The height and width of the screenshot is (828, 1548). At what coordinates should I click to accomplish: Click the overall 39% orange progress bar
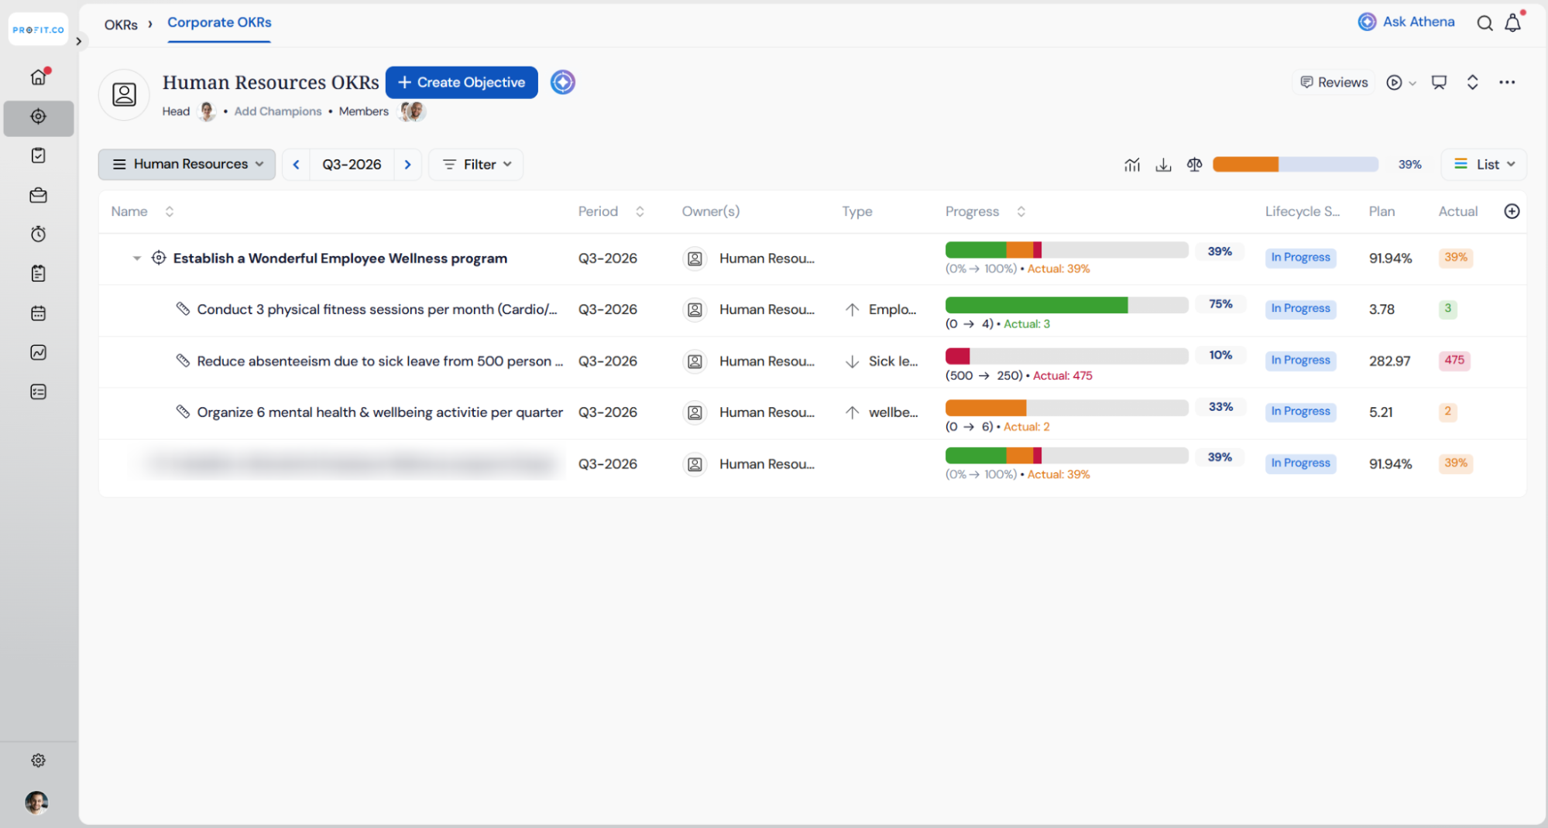[1295, 164]
